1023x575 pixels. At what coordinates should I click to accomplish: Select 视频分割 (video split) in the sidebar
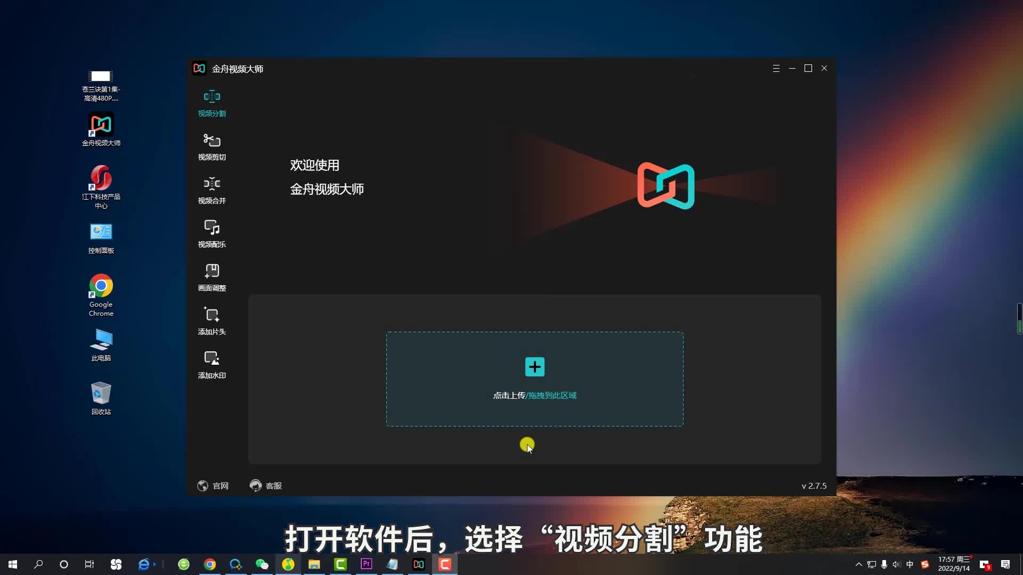(x=212, y=104)
